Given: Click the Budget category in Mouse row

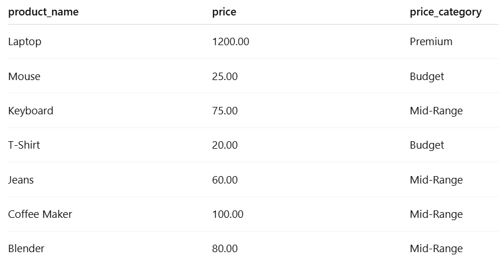Looking at the screenshot, I should click(427, 77).
